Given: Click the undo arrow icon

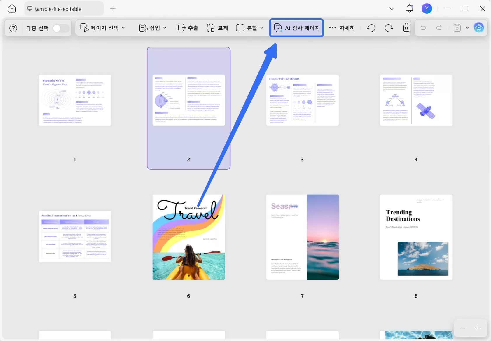Looking at the screenshot, I should (x=423, y=28).
